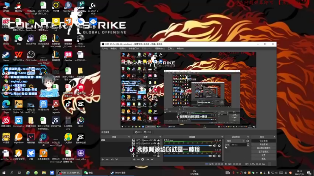Open the Windows Start menu
Image resolution: width=314 pixels, height=176 pixels.
4,172
